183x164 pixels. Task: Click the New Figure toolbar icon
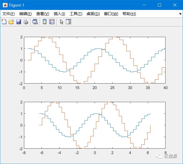coord(4,22)
